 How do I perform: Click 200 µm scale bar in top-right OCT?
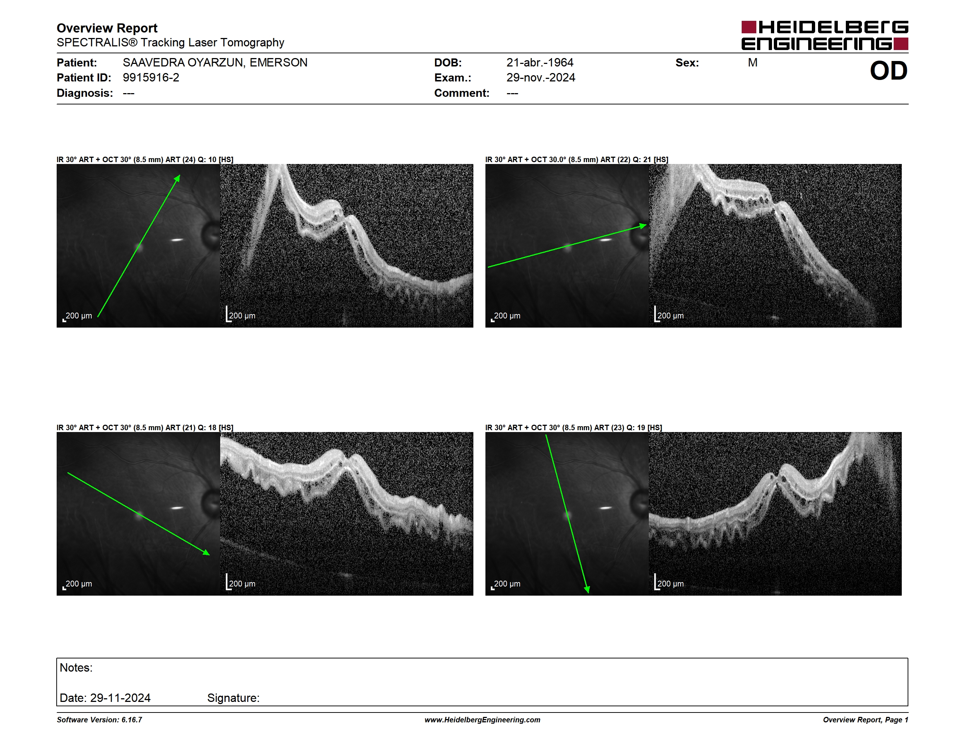tap(669, 314)
